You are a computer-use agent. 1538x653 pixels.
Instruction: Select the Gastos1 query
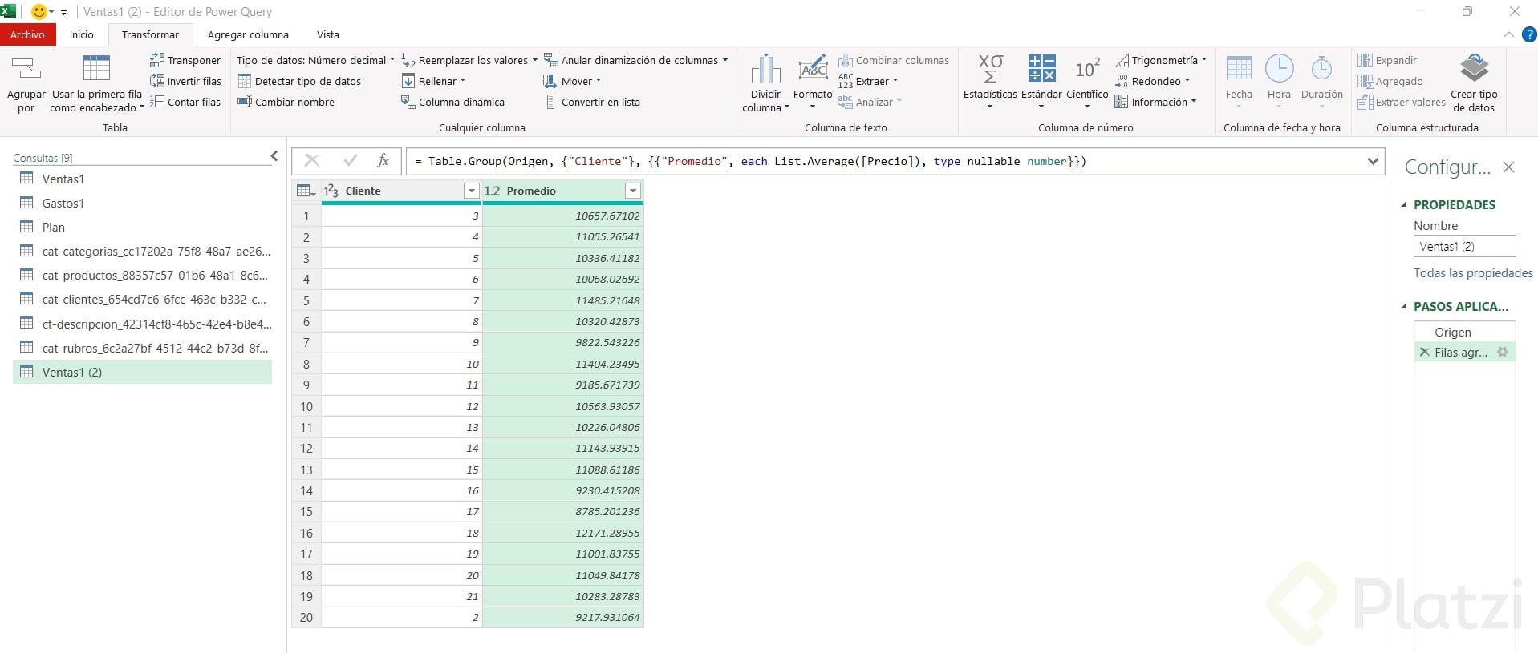pos(143,203)
